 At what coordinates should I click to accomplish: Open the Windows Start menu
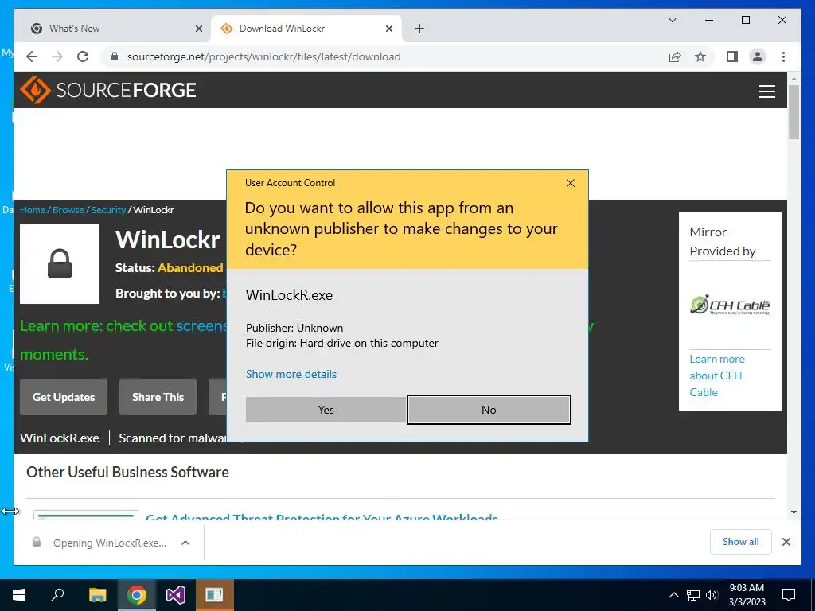pyautogui.click(x=19, y=595)
